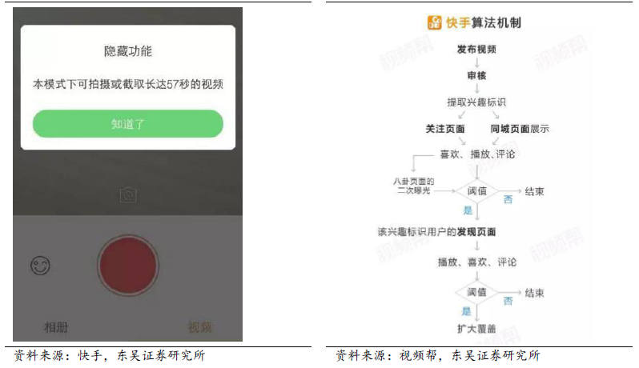
Task: Click the 八卦页面的二次曝光 label
Action: 414,186
